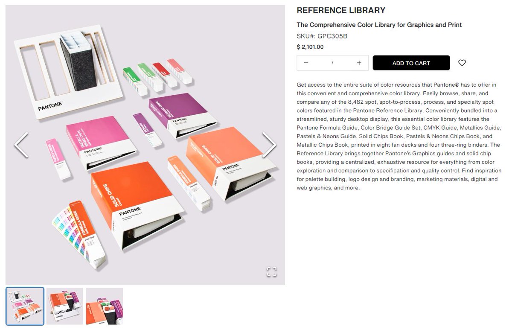Click the Comprehensive Color Library subtitle
512x332 pixels.
tap(379, 25)
